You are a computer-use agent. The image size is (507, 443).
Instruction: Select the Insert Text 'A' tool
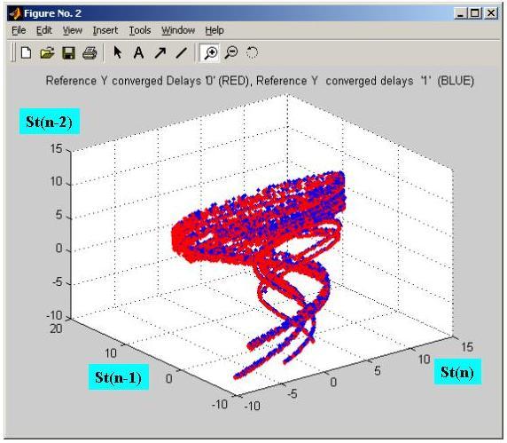[x=138, y=52]
